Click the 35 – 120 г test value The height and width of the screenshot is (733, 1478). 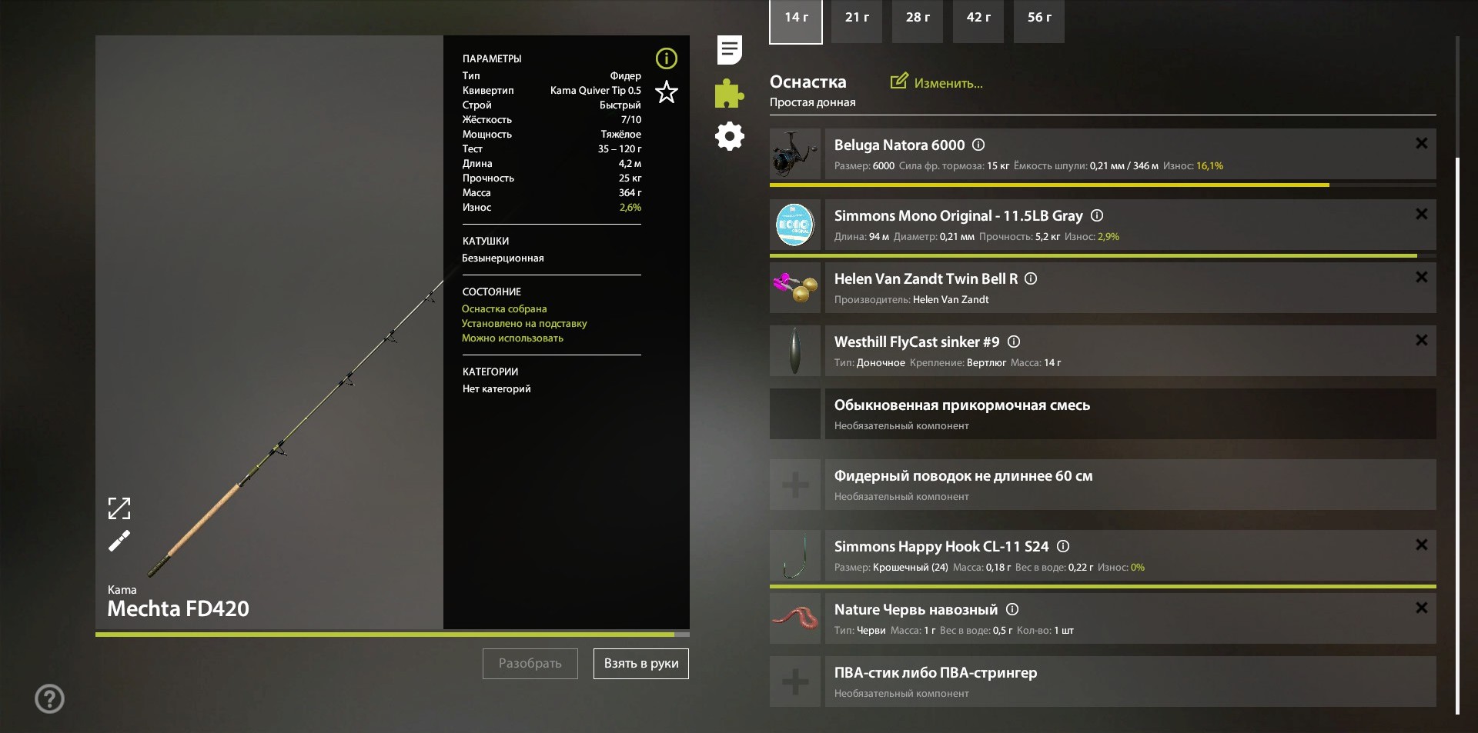(x=619, y=148)
